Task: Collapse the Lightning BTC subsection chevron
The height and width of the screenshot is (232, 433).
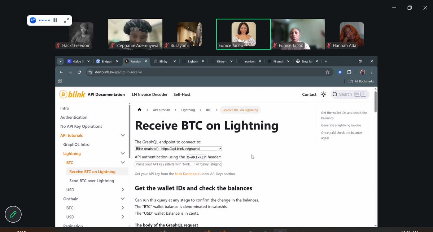Action: click(x=122, y=163)
